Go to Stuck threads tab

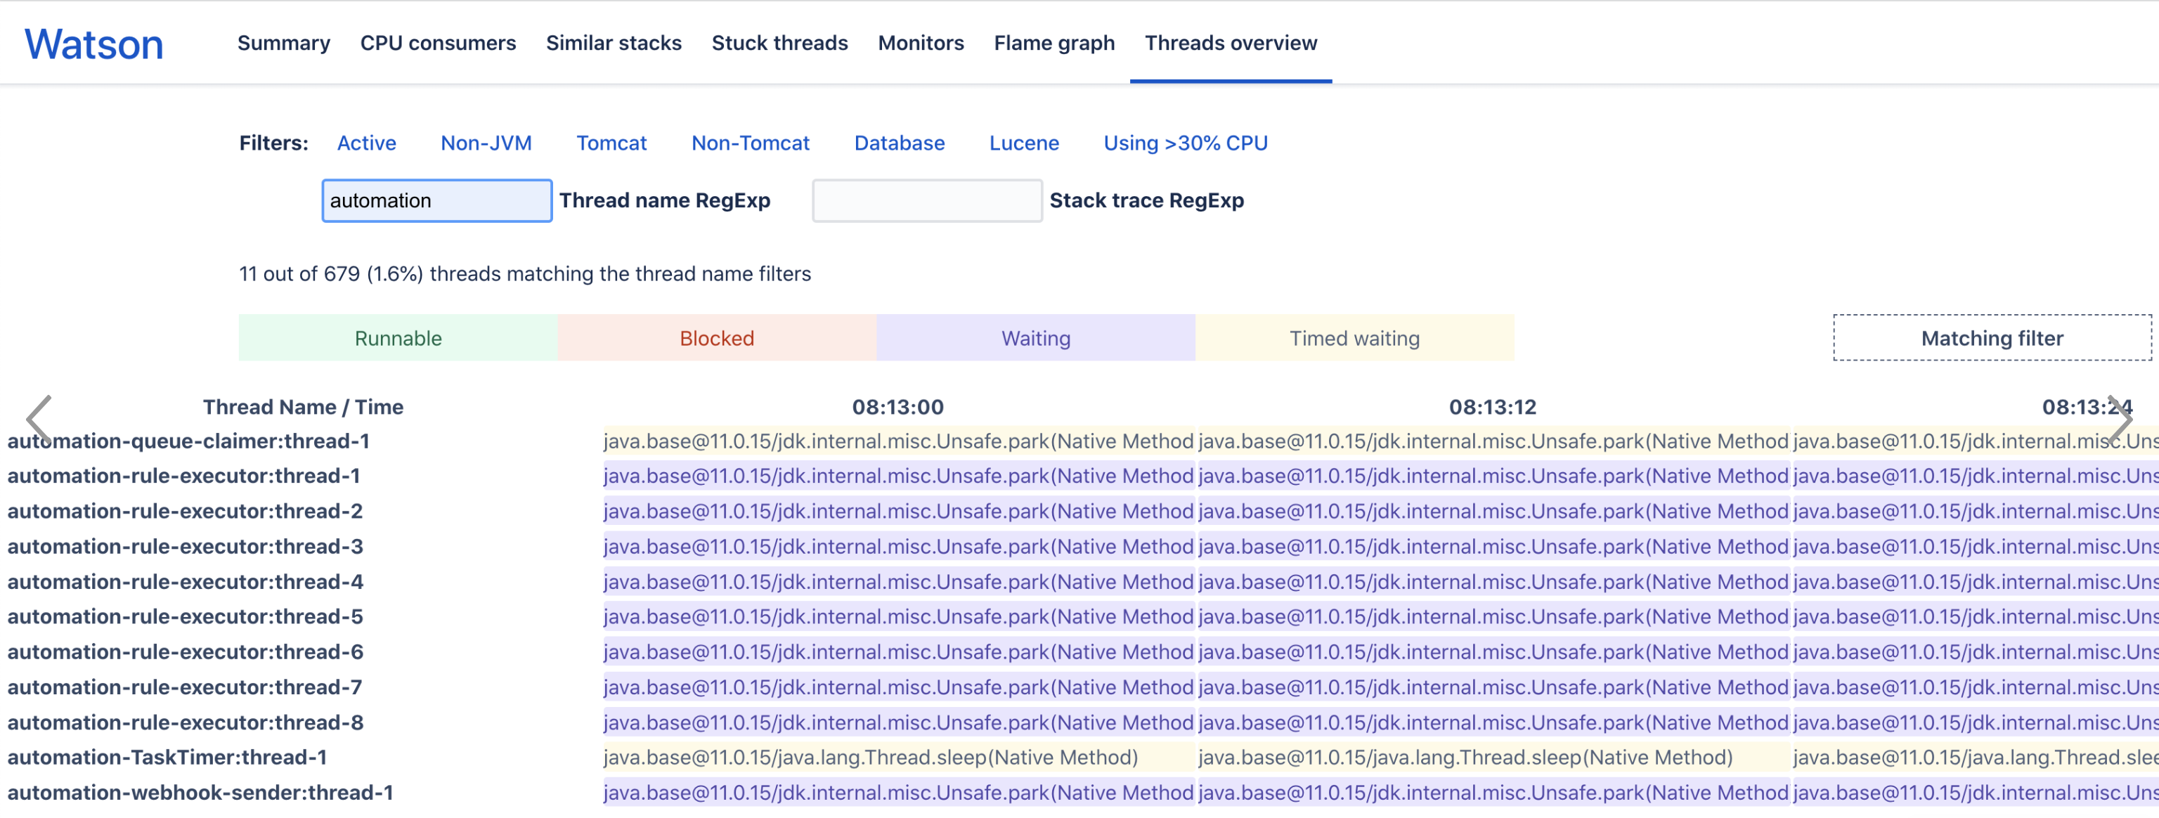click(779, 43)
